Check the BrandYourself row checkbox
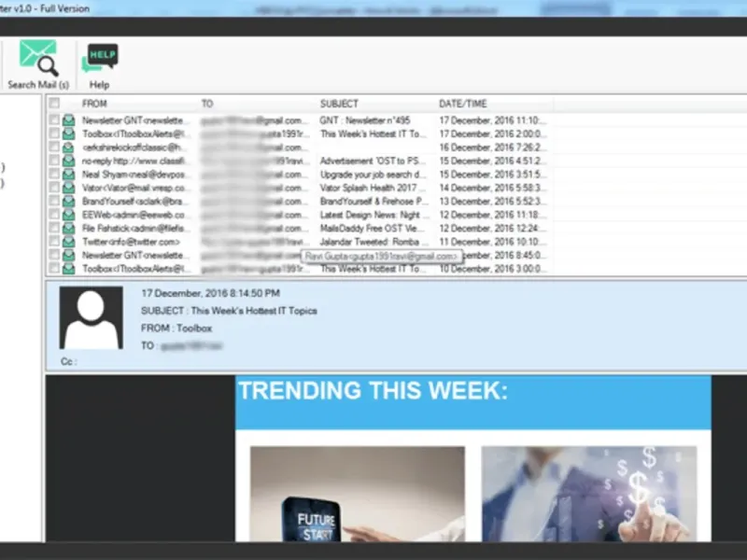747x560 pixels. coord(54,201)
